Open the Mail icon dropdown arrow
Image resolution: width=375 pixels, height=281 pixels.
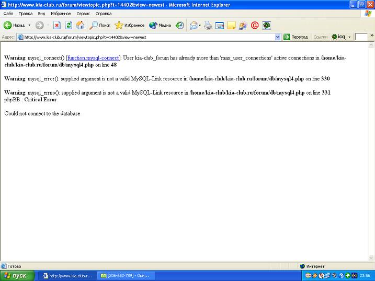point(200,25)
